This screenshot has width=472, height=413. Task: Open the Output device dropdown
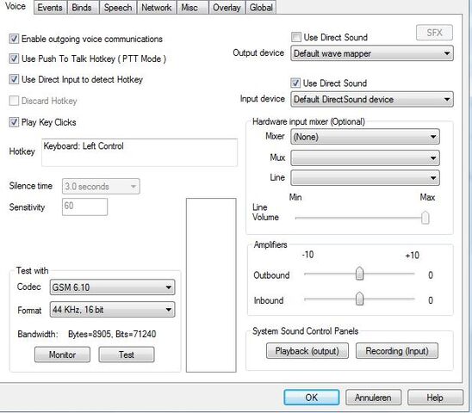(372, 53)
